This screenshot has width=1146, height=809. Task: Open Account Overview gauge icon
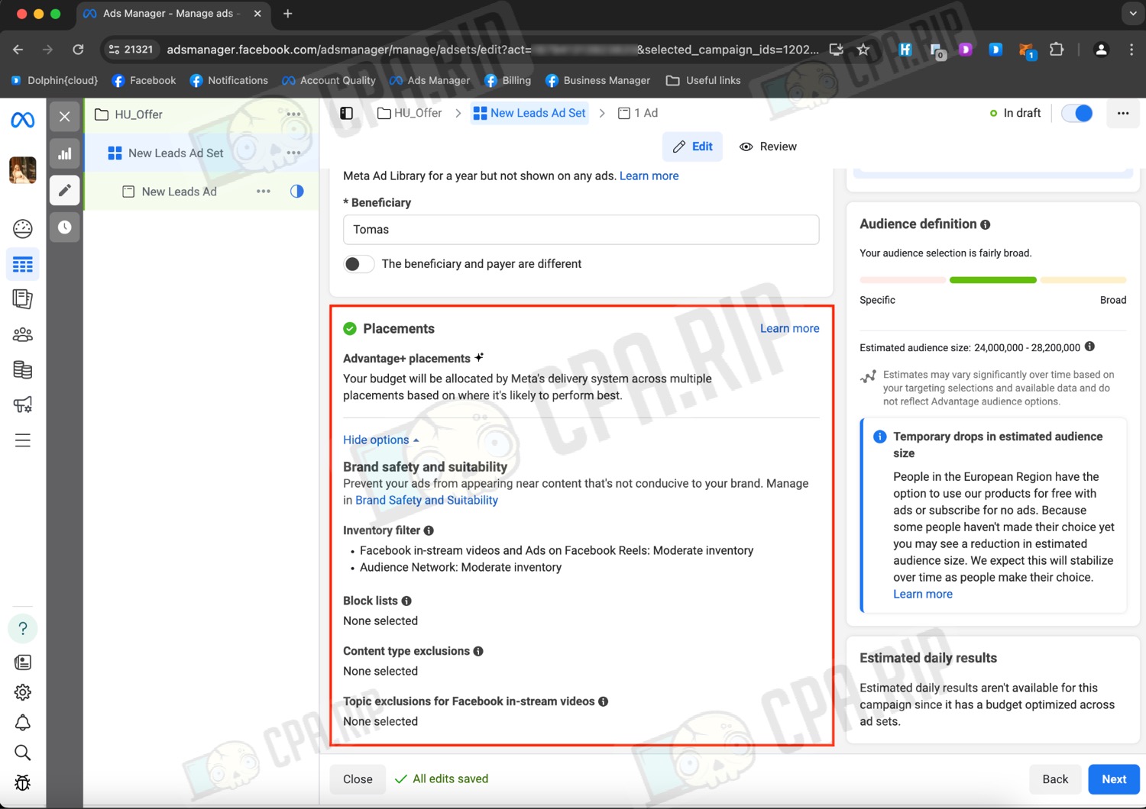[23, 228]
